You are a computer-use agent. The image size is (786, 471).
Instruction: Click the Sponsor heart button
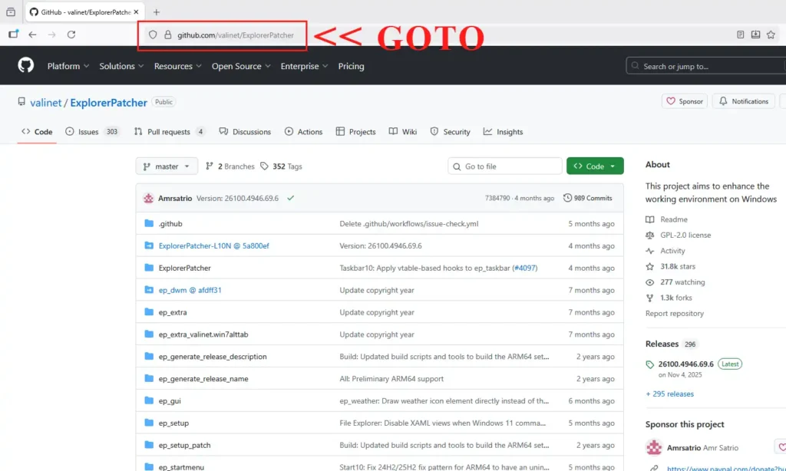point(684,101)
